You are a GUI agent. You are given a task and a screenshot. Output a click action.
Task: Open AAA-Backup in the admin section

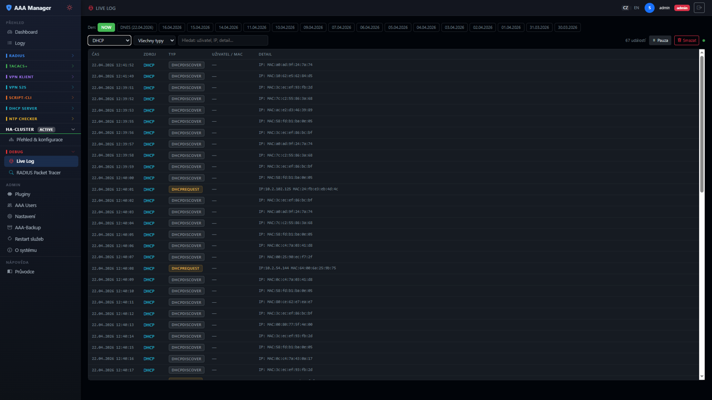tap(28, 228)
